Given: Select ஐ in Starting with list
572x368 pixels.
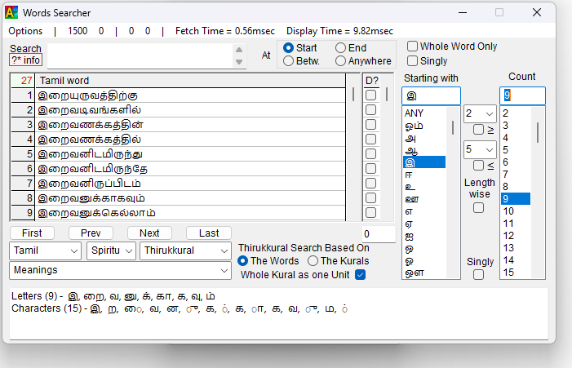Looking at the screenshot, I should point(424,237).
